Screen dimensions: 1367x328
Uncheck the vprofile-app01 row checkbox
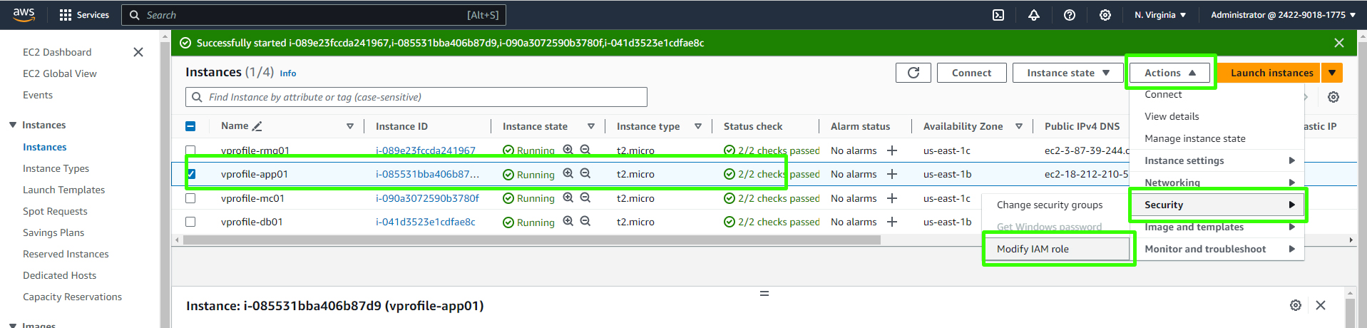pyautogui.click(x=190, y=174)
